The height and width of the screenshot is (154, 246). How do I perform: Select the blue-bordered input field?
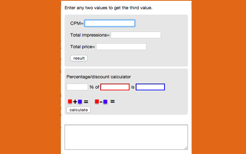(x=150, y=87)
